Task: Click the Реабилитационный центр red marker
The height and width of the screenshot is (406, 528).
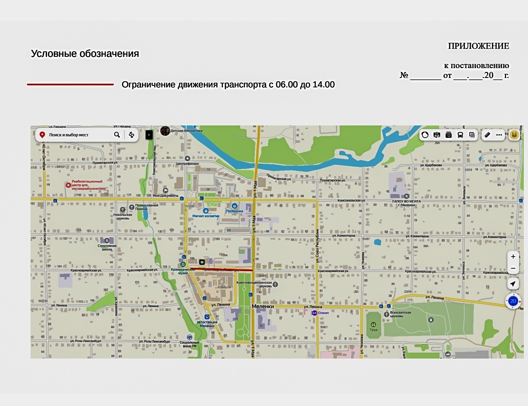Action: pos(68,185)
